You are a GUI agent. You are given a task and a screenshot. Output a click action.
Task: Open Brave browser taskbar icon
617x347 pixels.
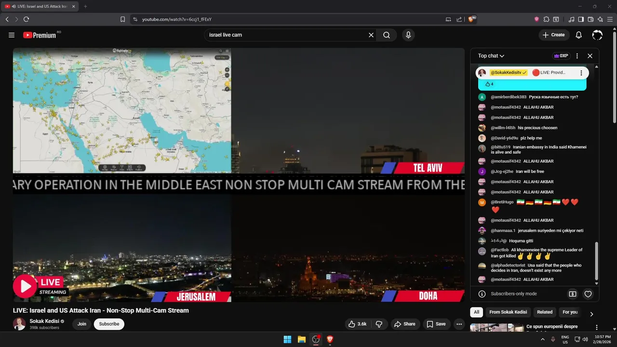point(330,339)
